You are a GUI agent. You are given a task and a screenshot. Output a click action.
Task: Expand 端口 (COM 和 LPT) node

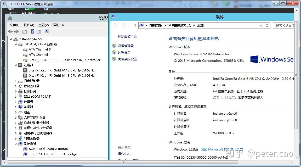[16, 97]
